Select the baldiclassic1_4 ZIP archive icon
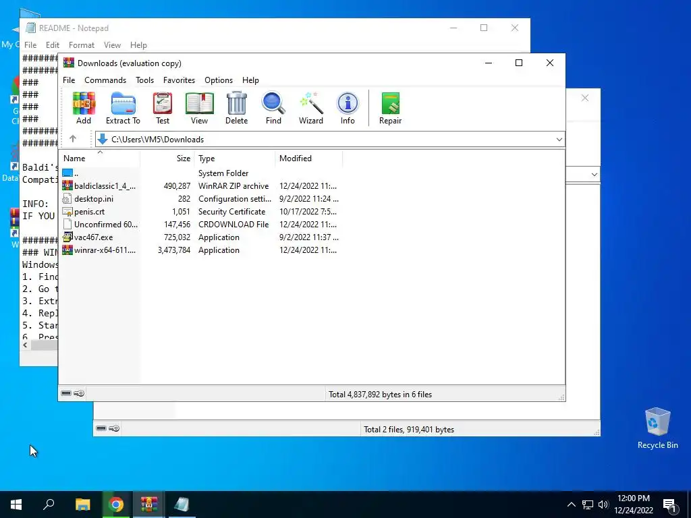The height and width of the screenshot is (518, 691). pyautogui.click(x=67, y=185)
